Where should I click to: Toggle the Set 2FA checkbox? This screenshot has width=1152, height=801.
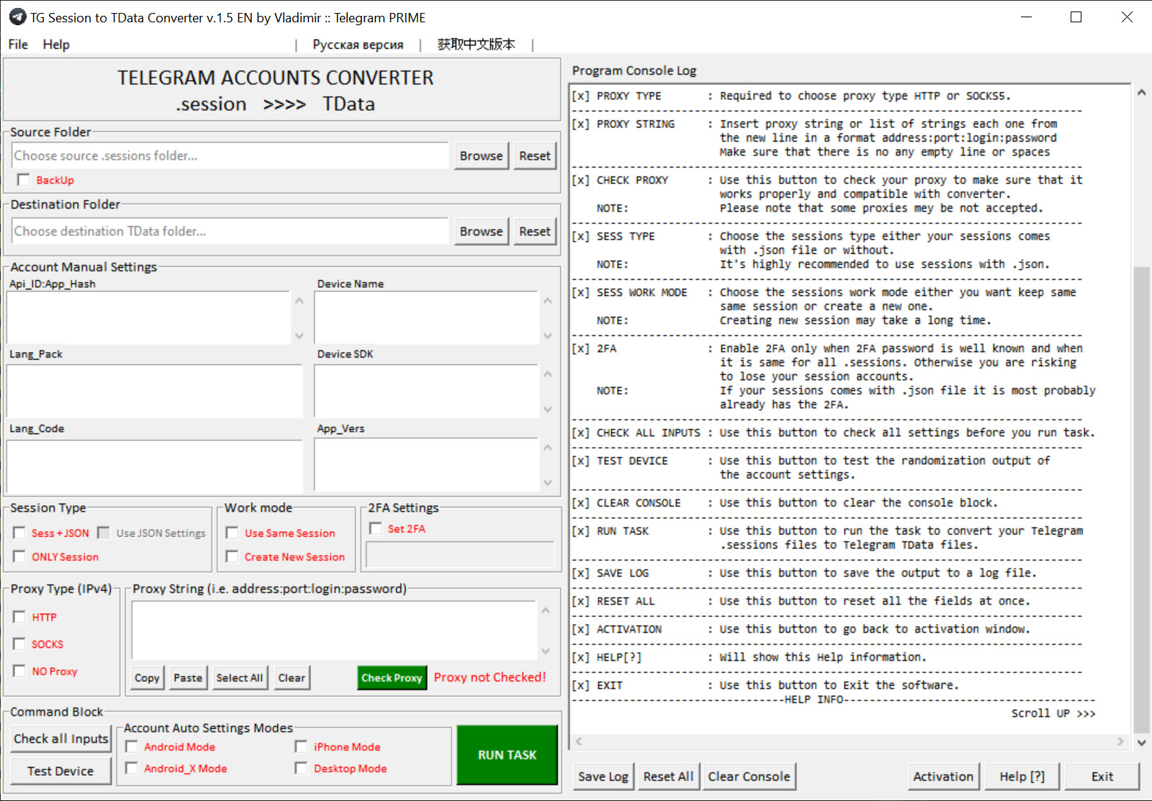pos(376,528)
